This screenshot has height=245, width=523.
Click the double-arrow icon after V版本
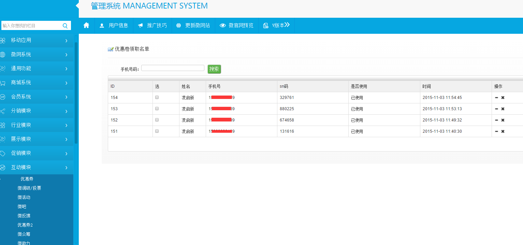[287, 25]
